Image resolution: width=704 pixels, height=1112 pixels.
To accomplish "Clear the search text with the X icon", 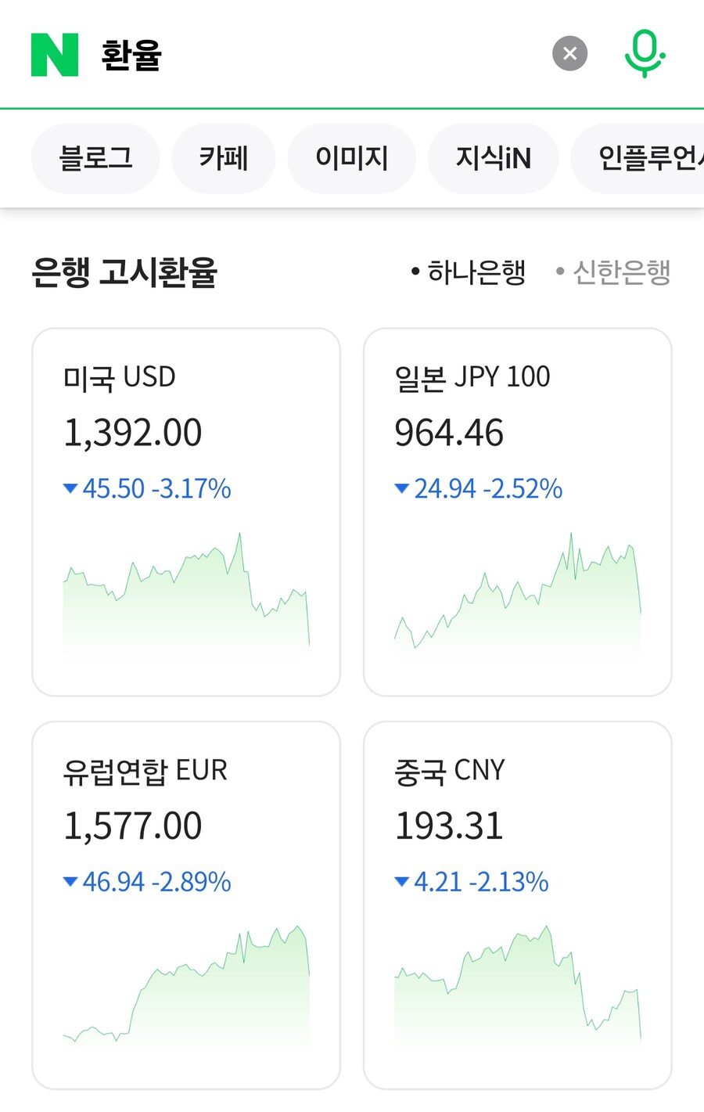I will coord(569,53).
